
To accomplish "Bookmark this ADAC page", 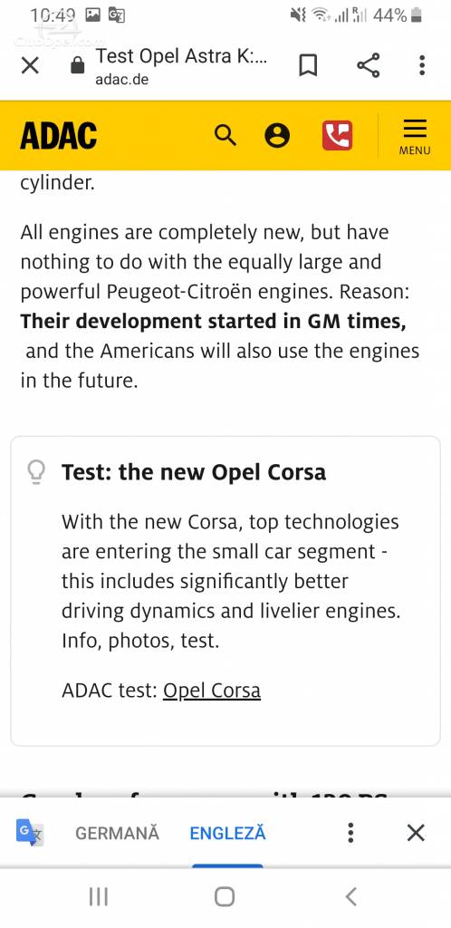I will coord(308,65).
